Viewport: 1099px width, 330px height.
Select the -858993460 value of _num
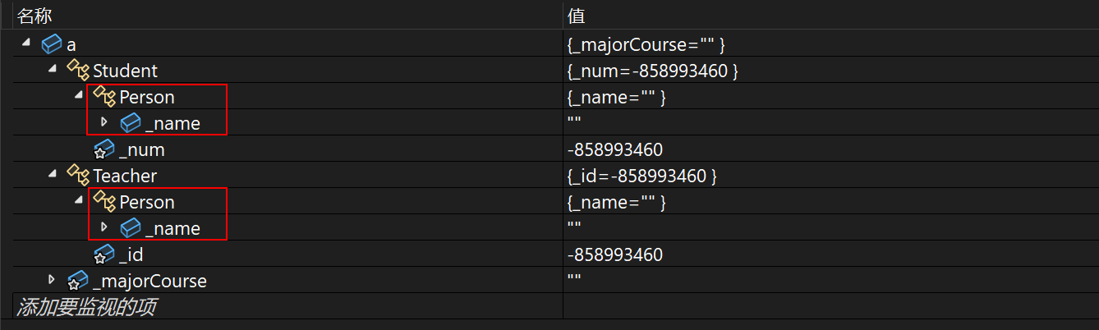coord(614,150)
